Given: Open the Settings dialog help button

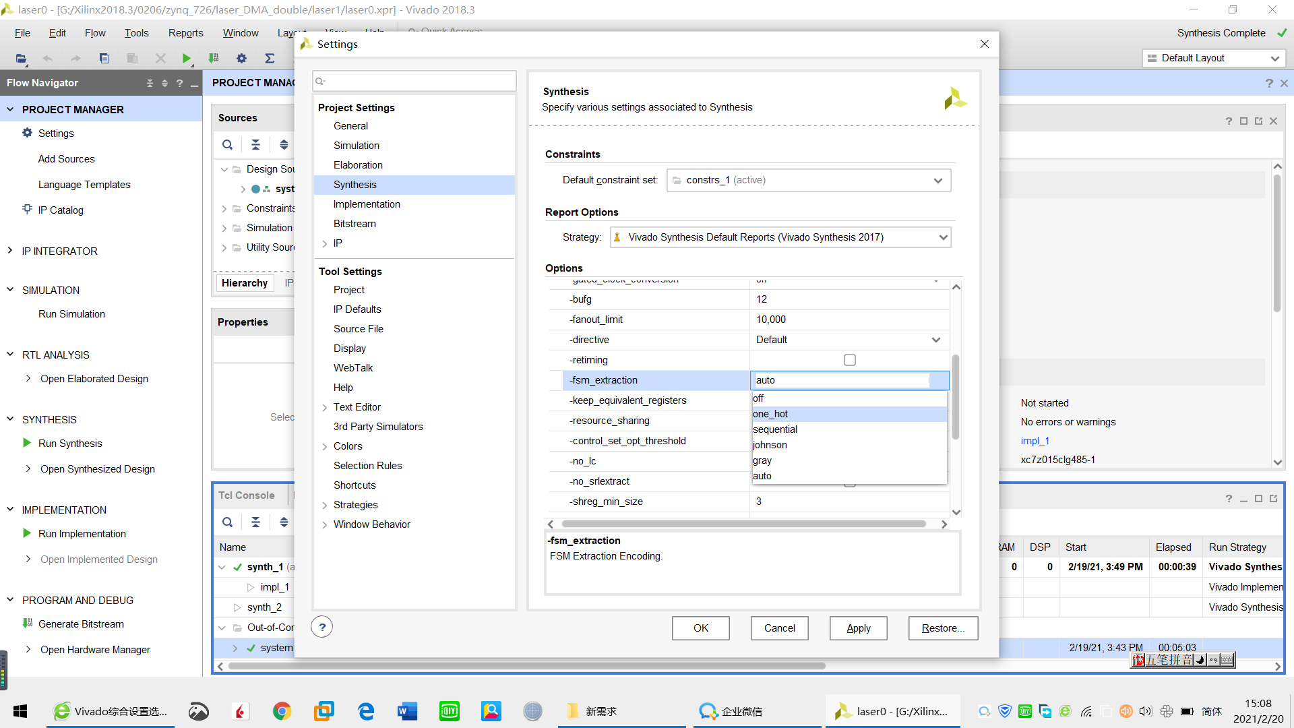Looking at the screenshot, I should coord(322,628).
